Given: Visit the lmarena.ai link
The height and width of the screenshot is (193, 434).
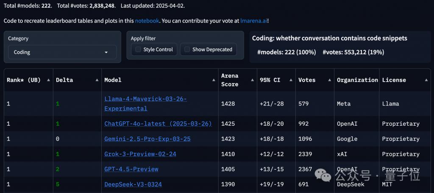Looking at the screenshot, I should click(x=254, y=21).
